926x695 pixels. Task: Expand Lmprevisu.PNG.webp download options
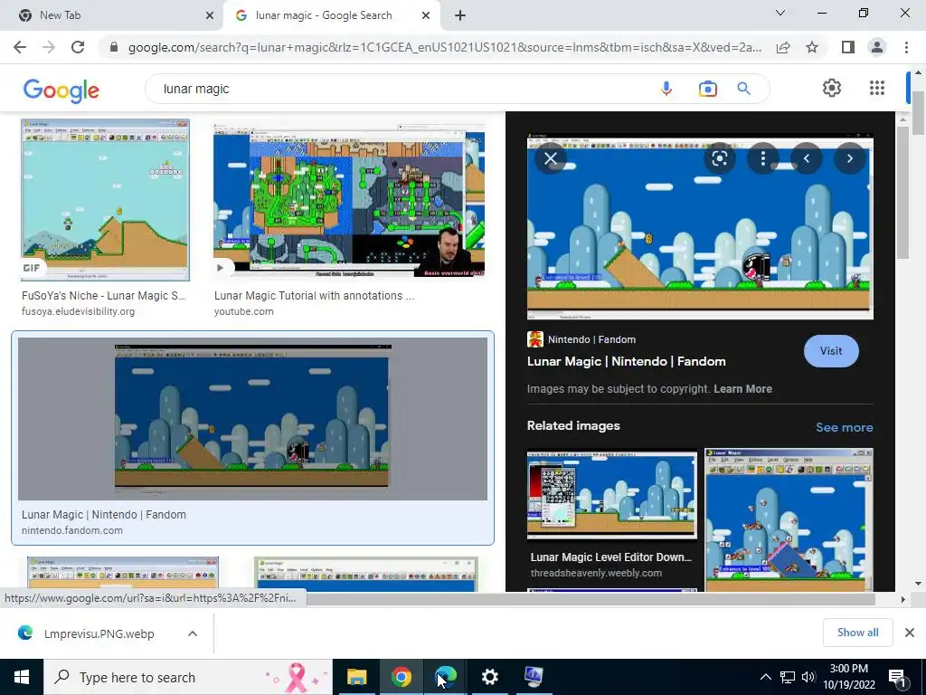coord(193,633)
